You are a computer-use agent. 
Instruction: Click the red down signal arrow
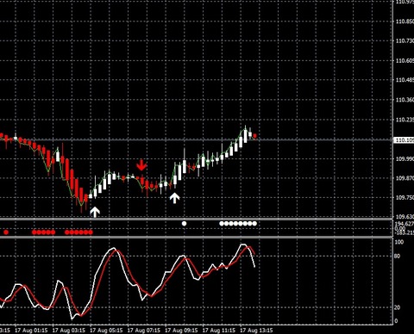(x=141, y=165)
